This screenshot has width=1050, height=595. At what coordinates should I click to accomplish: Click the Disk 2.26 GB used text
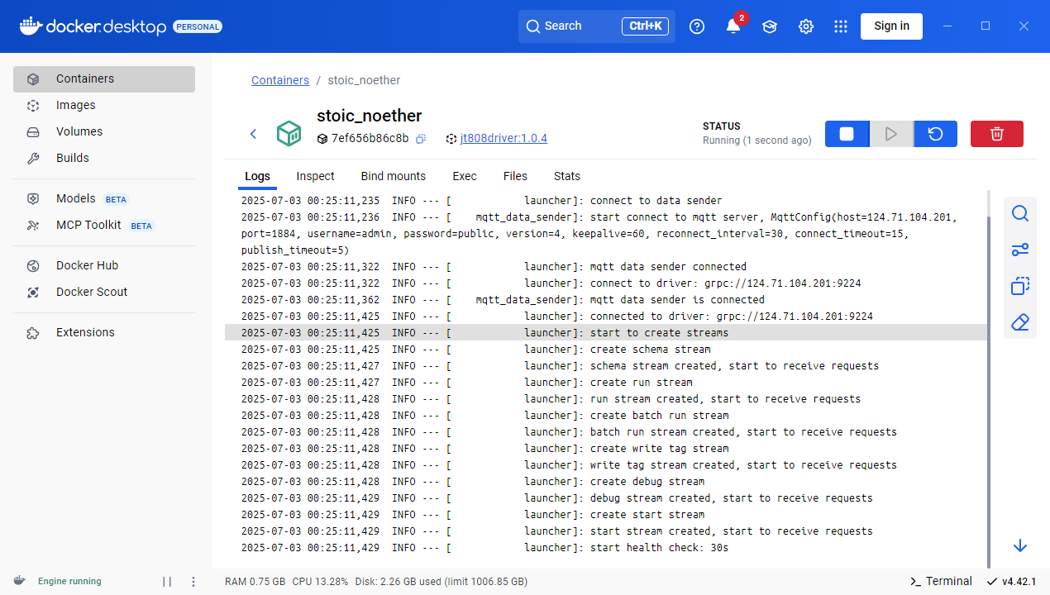tap(441, 582)
